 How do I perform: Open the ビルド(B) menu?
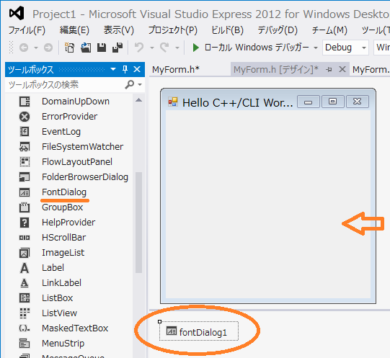(227, 30)
